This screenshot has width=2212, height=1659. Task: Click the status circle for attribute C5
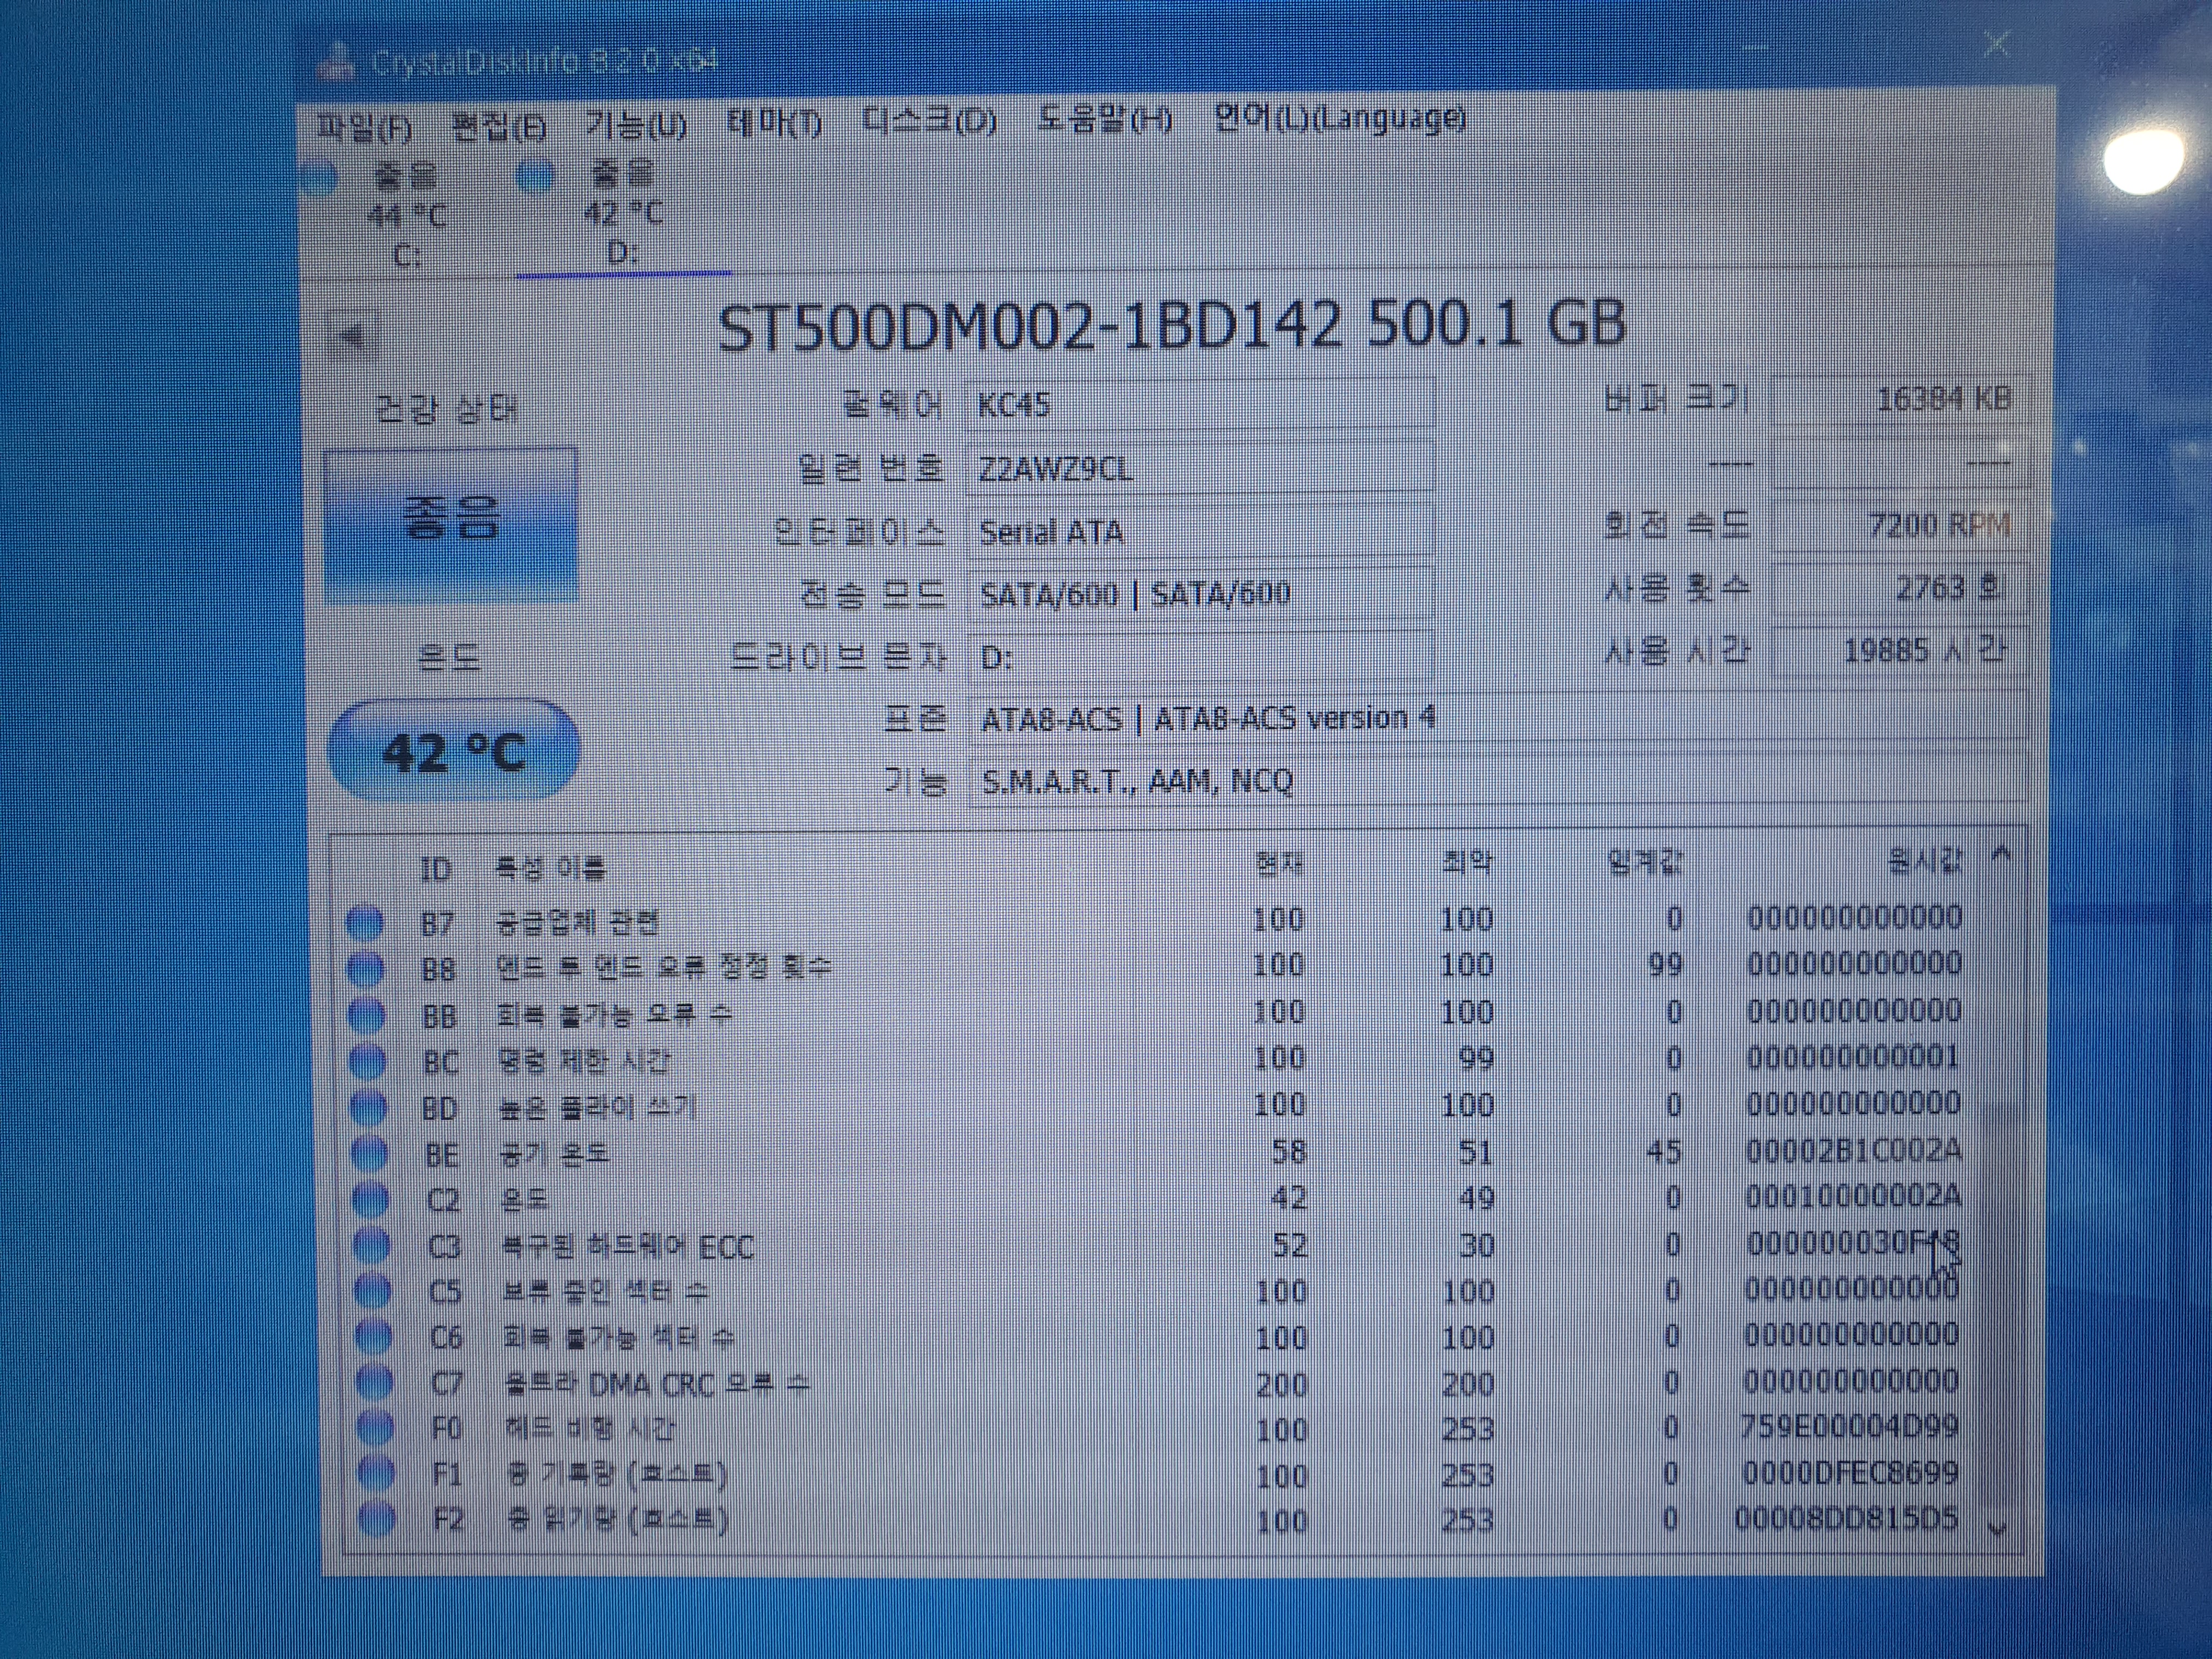click(x=372, y=1292)
